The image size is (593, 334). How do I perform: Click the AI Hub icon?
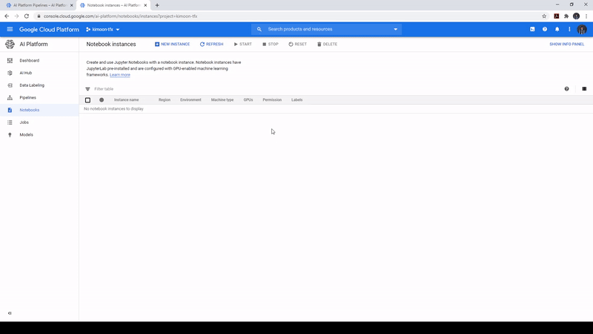click(x=10, y=73)
